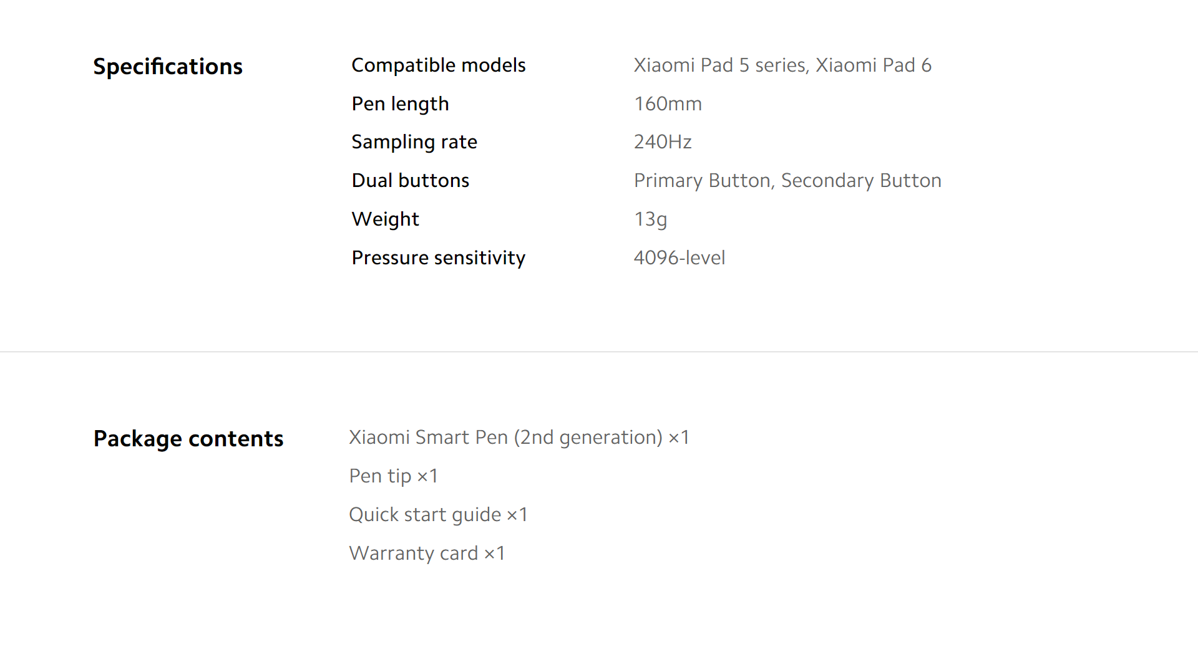
Task: Click the 4096-level value
Action: point(679,258)
